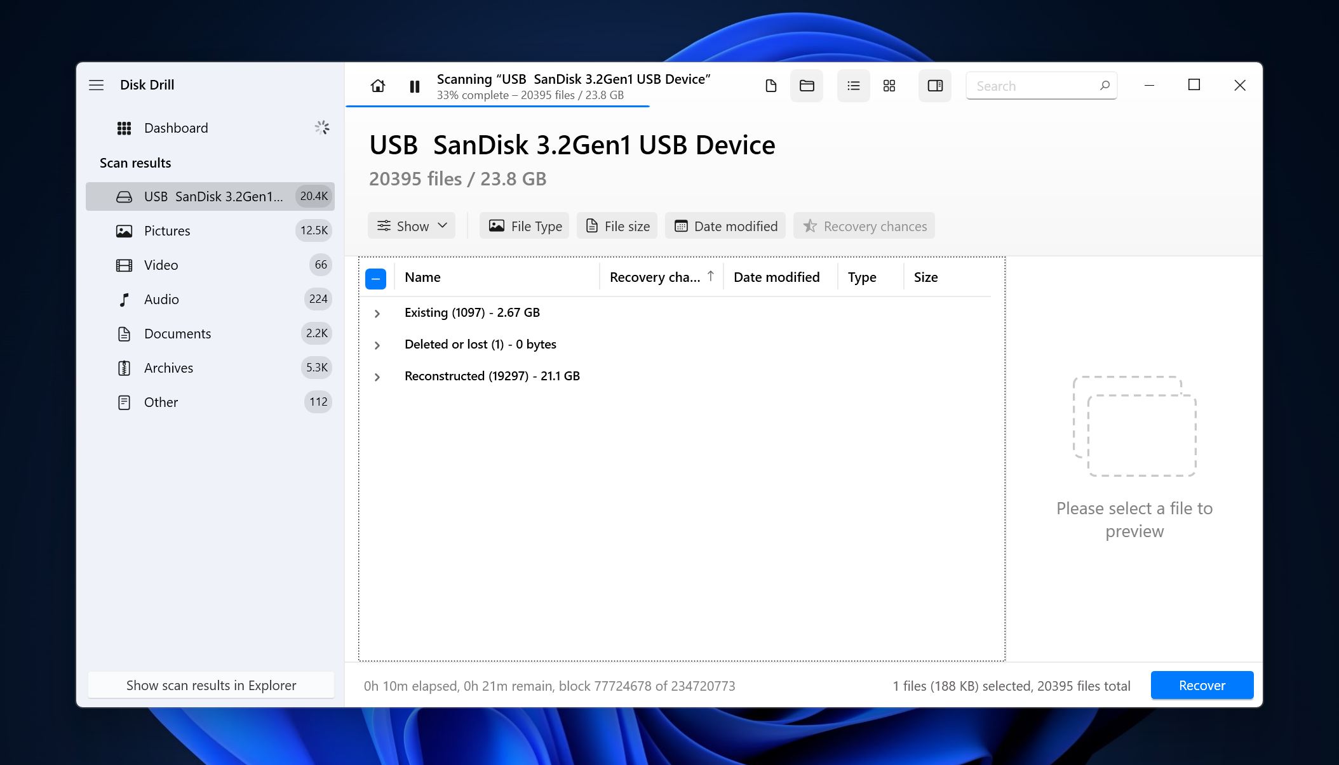
Task: Click the Recovery chances filter icon
Action: click(809, 225)
